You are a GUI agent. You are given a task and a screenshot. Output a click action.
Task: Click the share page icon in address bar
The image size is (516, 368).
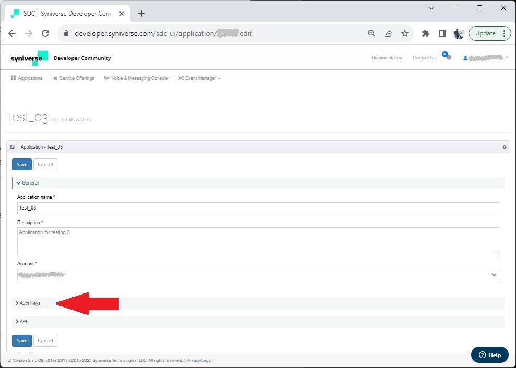tap(388, 33)
